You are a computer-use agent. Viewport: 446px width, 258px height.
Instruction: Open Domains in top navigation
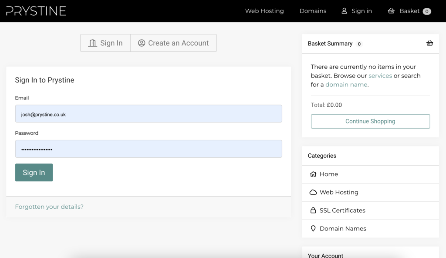pyautogui.click(x=313, y=11)
